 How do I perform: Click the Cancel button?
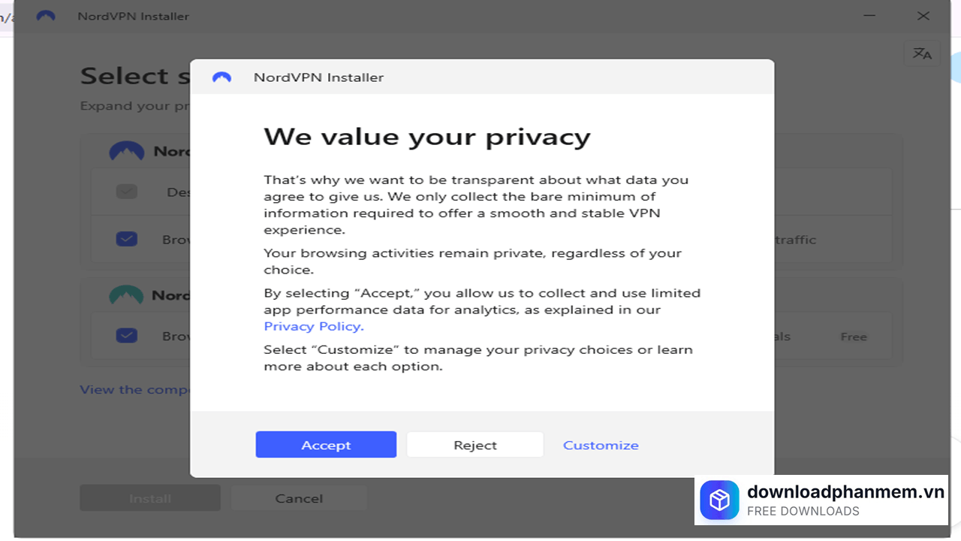click(298, 497)
